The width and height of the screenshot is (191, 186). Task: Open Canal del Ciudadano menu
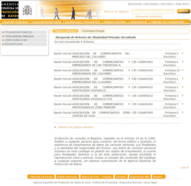[x=15, y=22]
